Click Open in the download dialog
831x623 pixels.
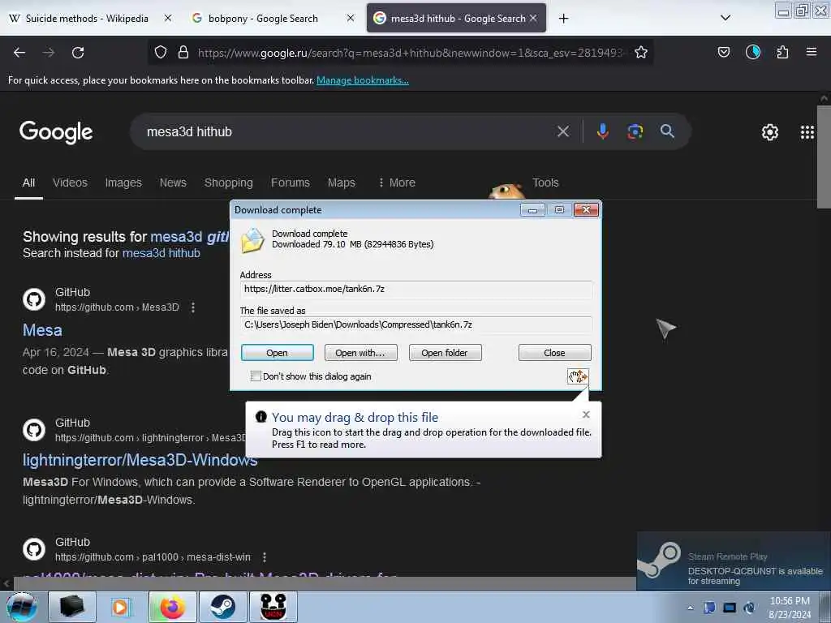click(278, 353)
